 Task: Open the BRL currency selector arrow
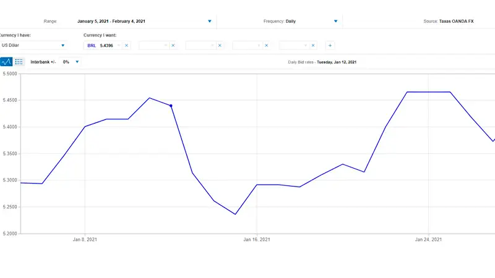119,45
